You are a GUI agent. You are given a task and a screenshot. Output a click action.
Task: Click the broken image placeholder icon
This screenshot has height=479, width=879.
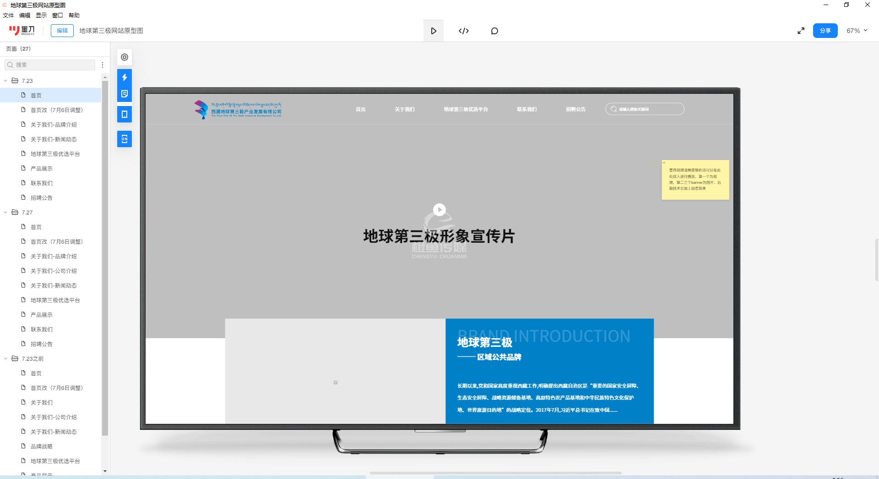(336, 383)
